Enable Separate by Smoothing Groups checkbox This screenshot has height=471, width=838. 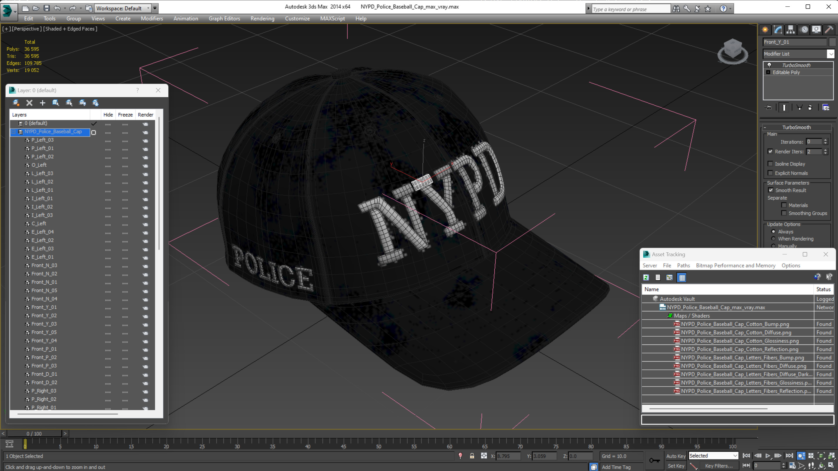(784, 213)
